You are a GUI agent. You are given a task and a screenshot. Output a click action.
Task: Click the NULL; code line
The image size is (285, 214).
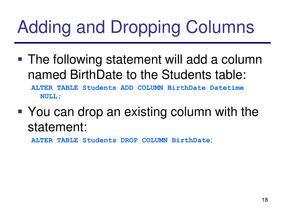click(51, 96)
